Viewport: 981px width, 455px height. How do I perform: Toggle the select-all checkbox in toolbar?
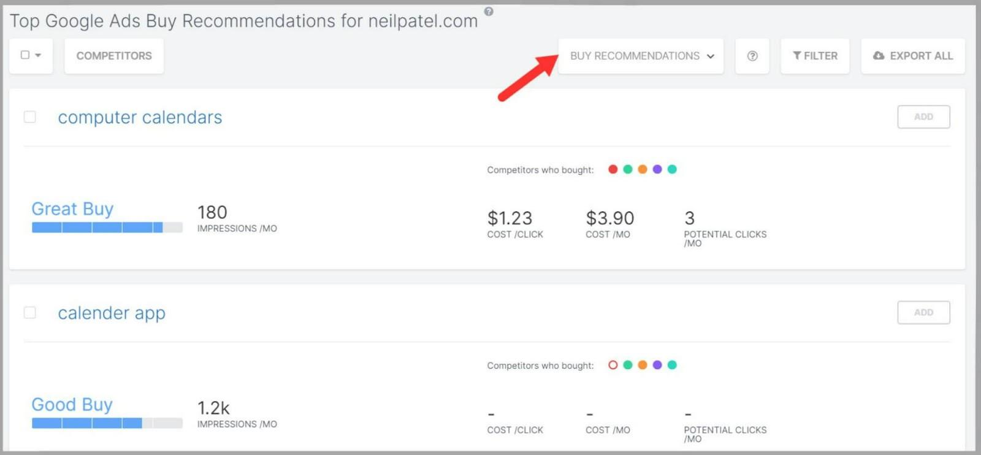click(25, 55)
